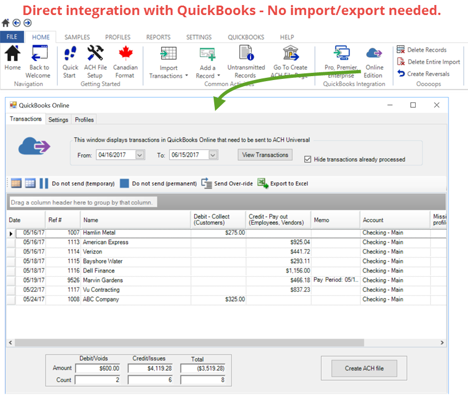Click the Quick Start footprints icon

[70, 54]
